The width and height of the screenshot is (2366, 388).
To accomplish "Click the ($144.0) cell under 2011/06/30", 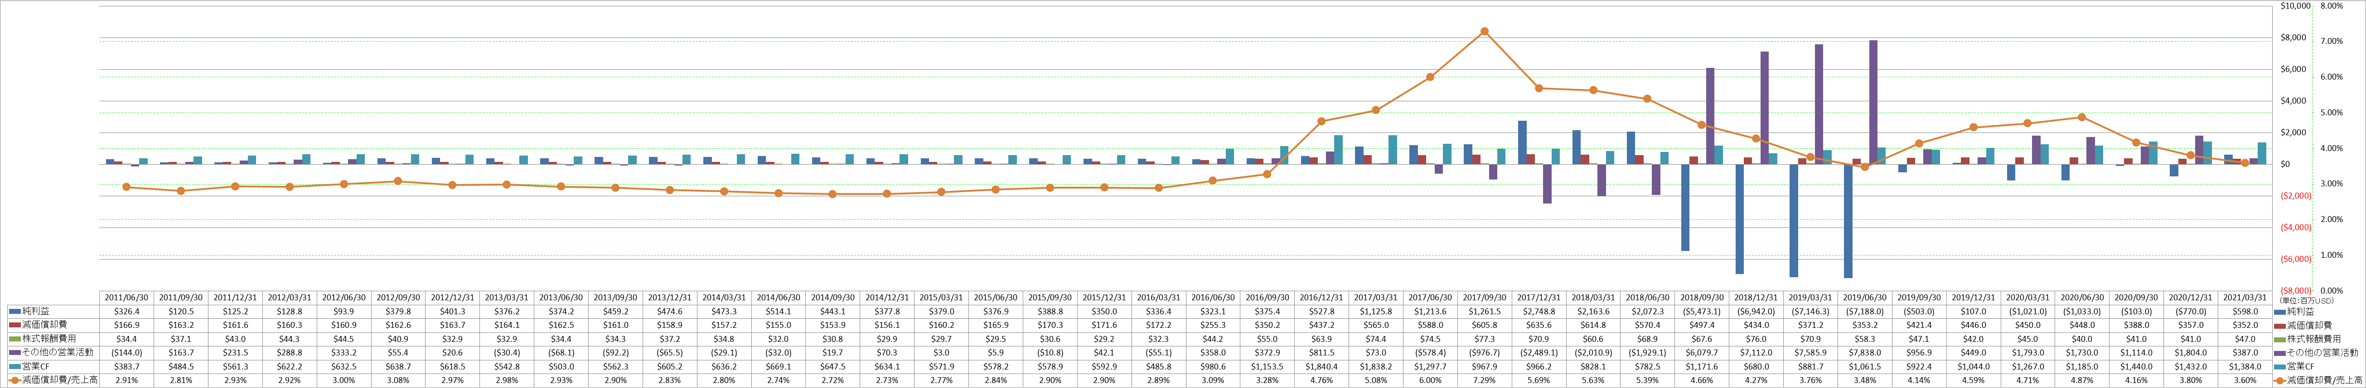I will [x=126, y=352].
